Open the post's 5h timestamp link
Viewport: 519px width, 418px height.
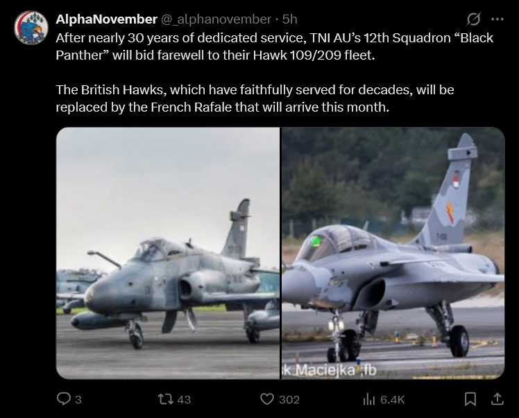290,19
